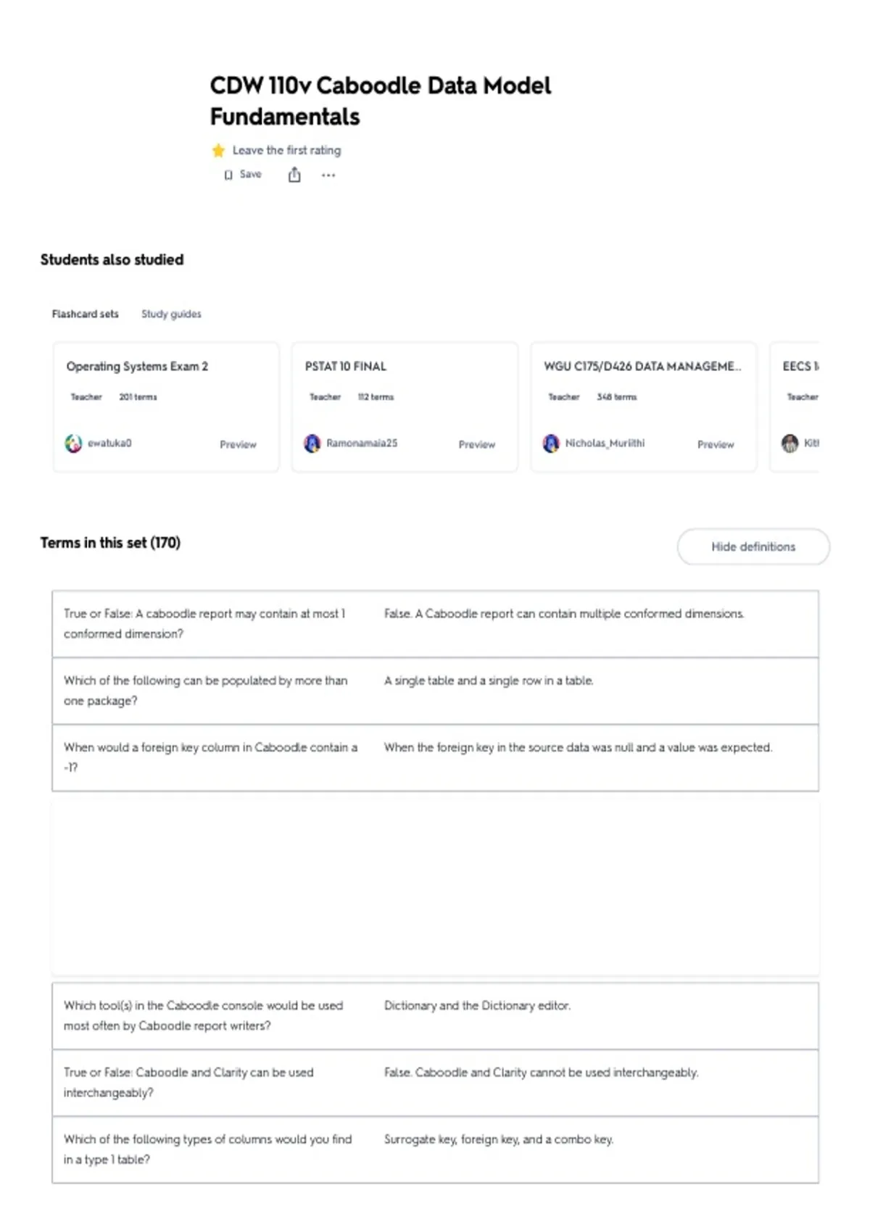Save this flashcard set with bookmark icon
This screenshot has height=1232, width=870.
pos(243,175)
